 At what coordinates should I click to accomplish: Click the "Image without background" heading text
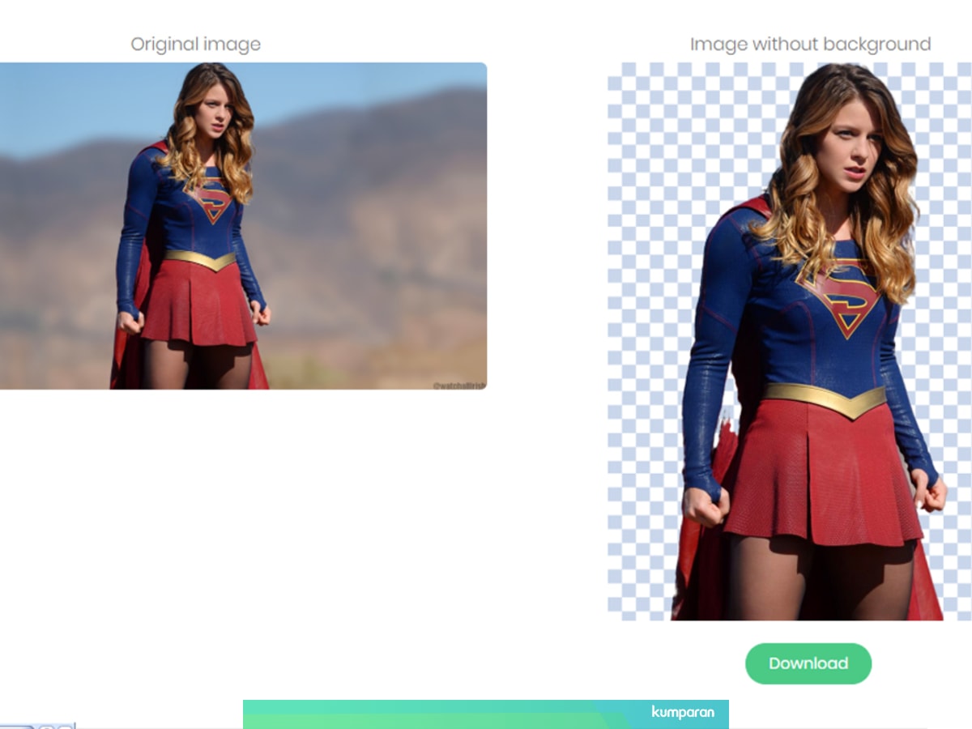tap(810, 44)
